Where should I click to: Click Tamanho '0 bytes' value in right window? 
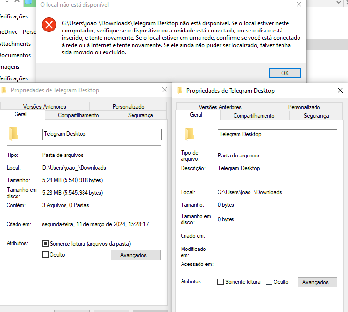point(226,205)
